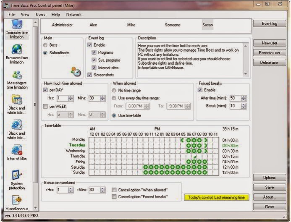Select No time range option
This screenshot has height=222, width=291.
coord(114,90)
